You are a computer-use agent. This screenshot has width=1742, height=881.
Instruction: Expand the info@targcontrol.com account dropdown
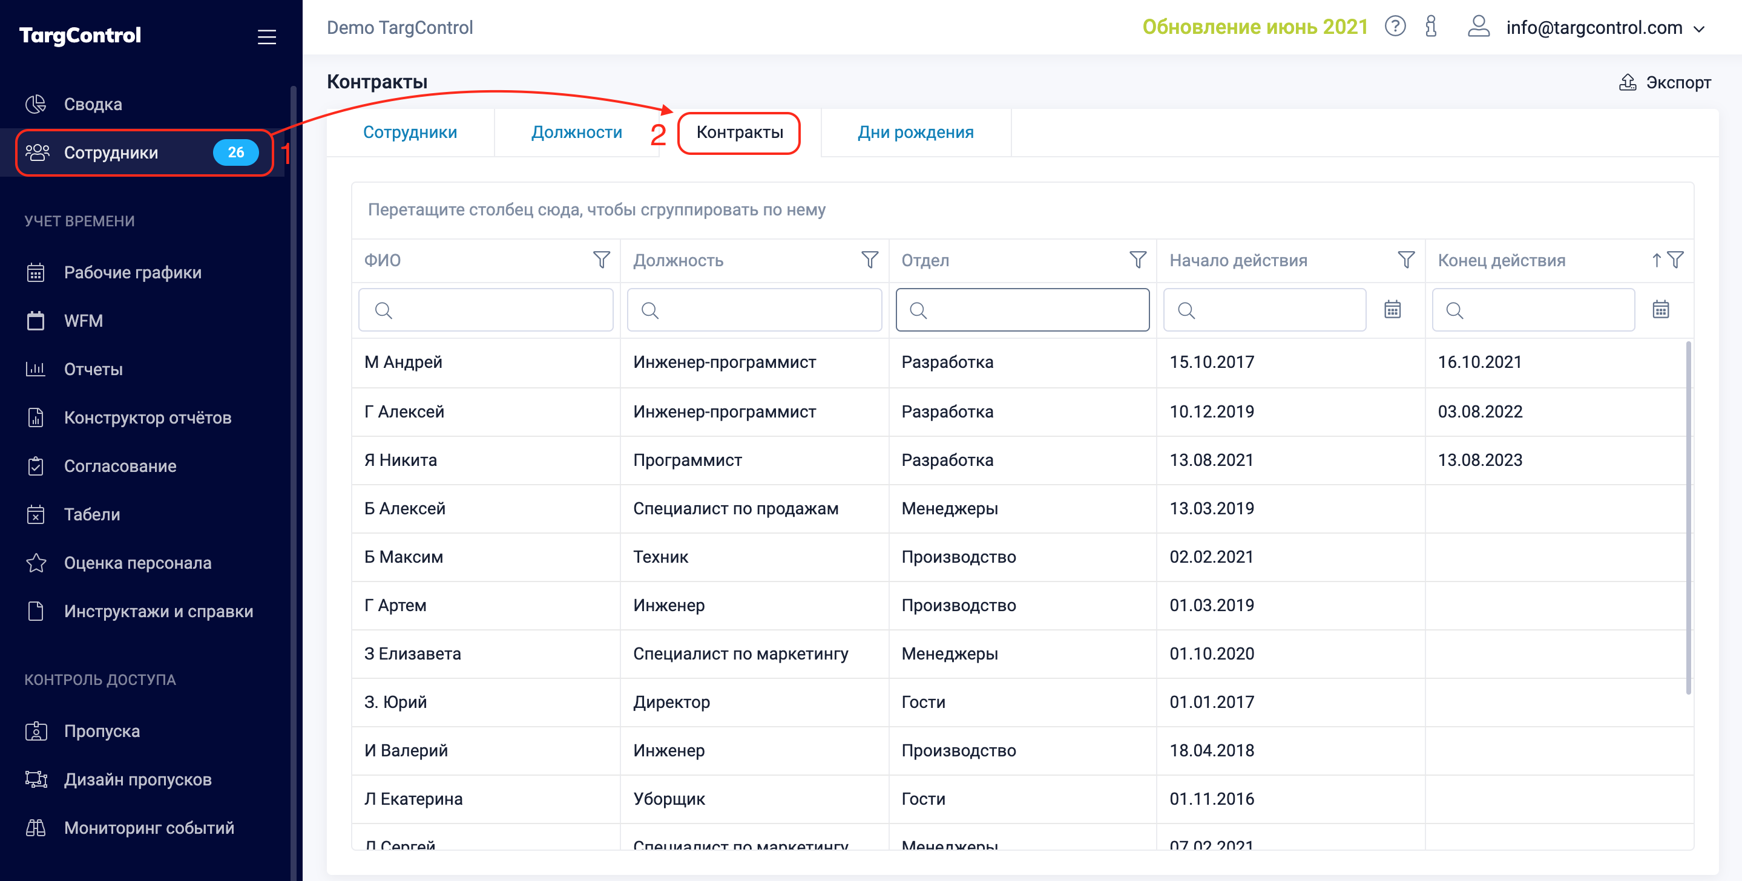tap(1698, 29)
